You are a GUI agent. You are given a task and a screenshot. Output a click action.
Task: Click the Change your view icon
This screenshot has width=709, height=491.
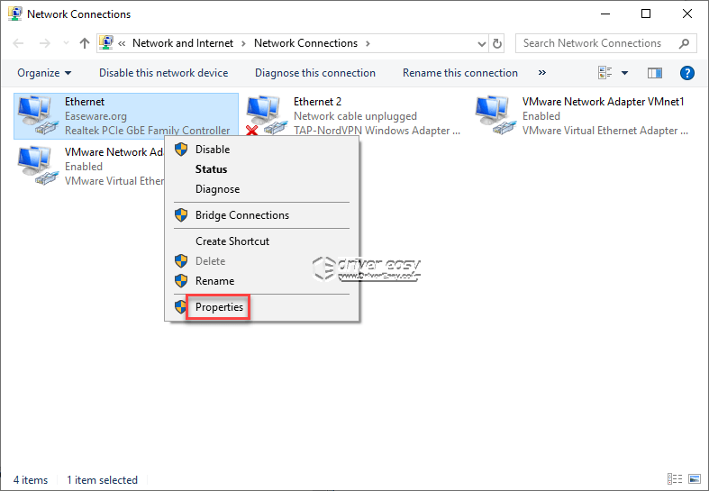point(605,73)
